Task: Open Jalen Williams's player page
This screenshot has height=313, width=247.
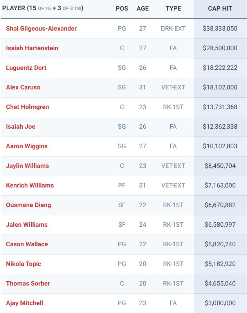Action: pos(27,225)
